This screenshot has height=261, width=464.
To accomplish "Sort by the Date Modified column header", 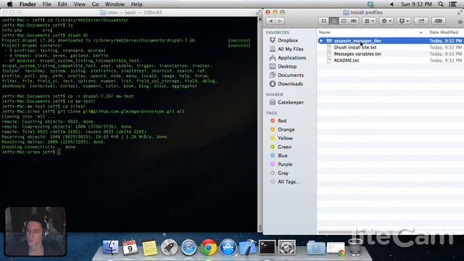I will click(x=444, y=32).
